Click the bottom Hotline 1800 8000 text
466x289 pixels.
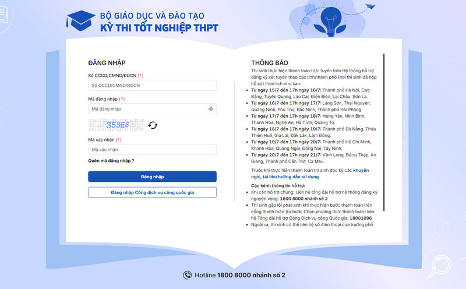click(x=240, y=275)
